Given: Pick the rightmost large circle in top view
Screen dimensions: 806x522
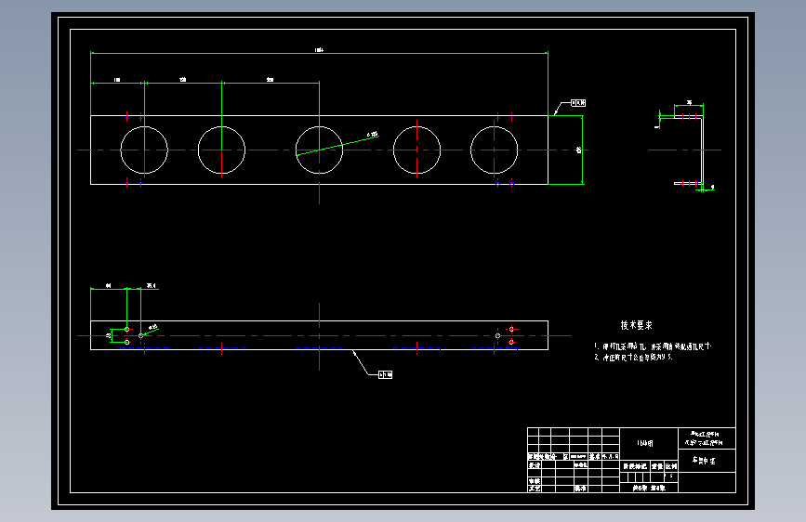Looking at the screenshot, I should tap(494, 150).
